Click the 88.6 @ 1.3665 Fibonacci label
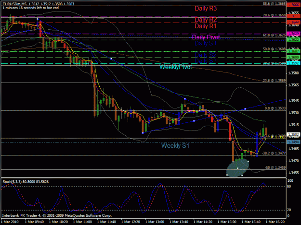 pyautogui.click(x=274, y=3)
